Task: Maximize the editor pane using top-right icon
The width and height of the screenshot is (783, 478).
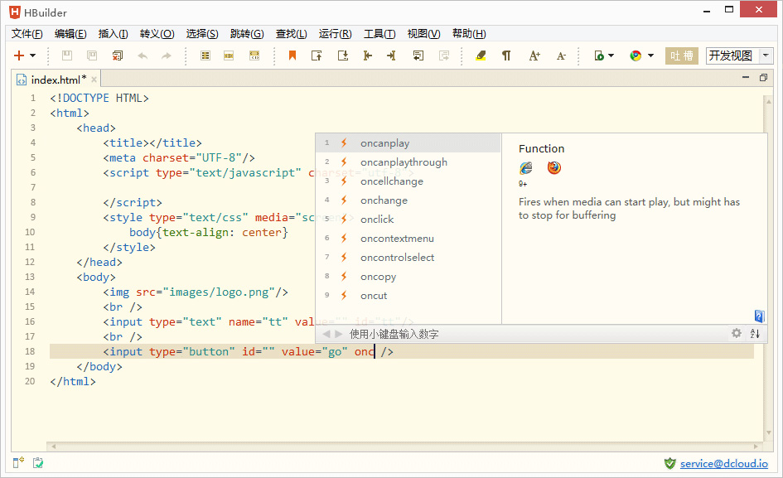Action: pyautogui.click(x=763, y=78)
